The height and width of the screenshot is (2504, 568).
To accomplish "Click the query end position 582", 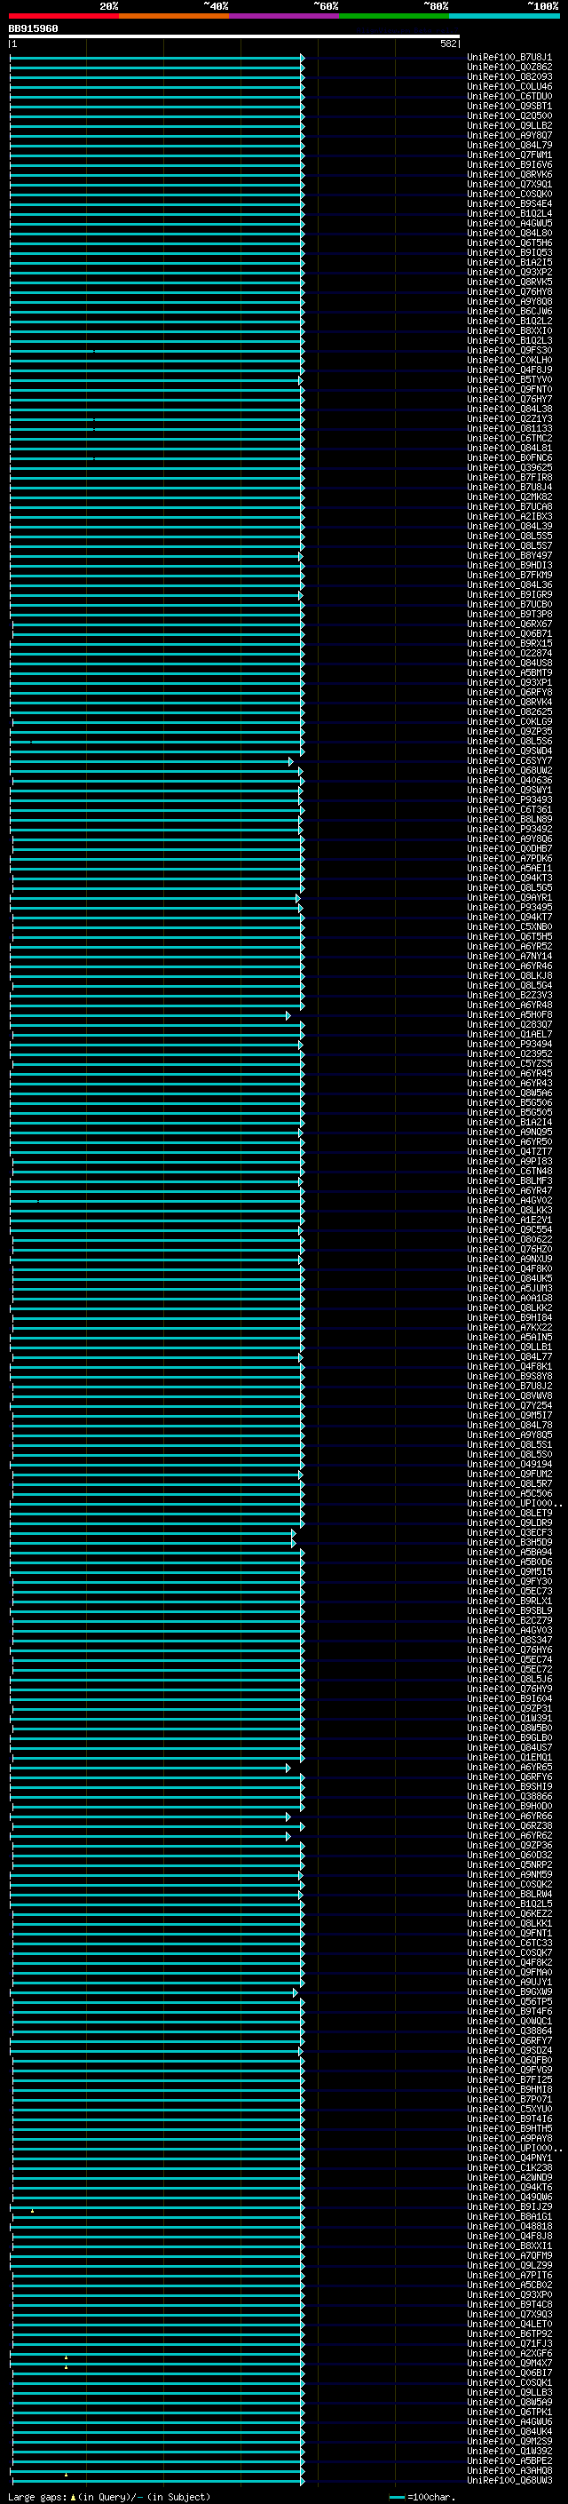I will click(448, 44).
